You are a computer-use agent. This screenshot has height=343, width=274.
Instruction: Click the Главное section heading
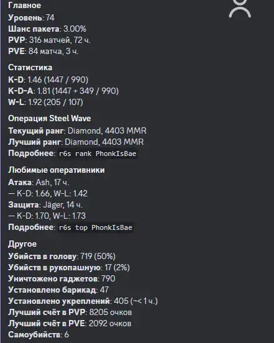click(x=24, y=6)
